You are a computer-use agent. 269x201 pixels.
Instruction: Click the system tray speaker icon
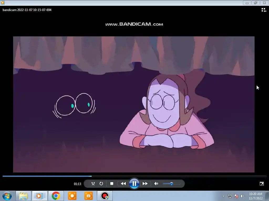click(x=242, y=196)
